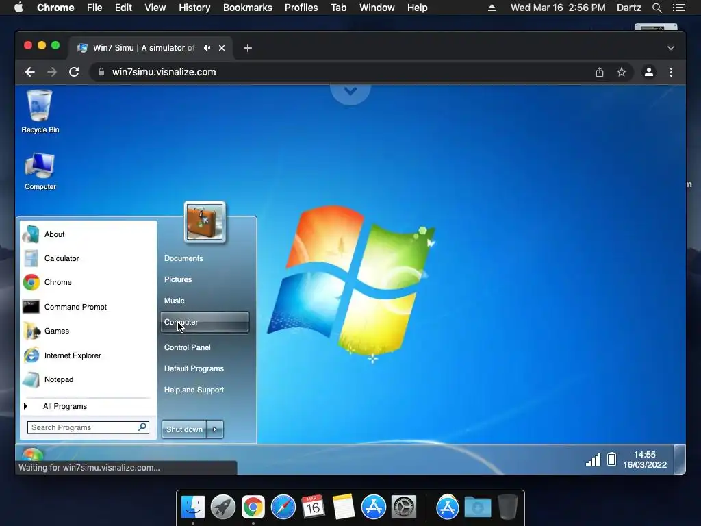Click Chrome's forward navigation arrow

[x=52, y=72]
